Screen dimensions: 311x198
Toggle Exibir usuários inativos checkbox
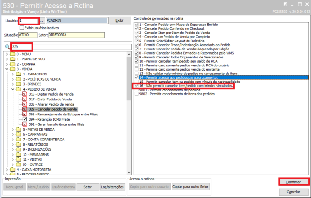pos(22,28)
